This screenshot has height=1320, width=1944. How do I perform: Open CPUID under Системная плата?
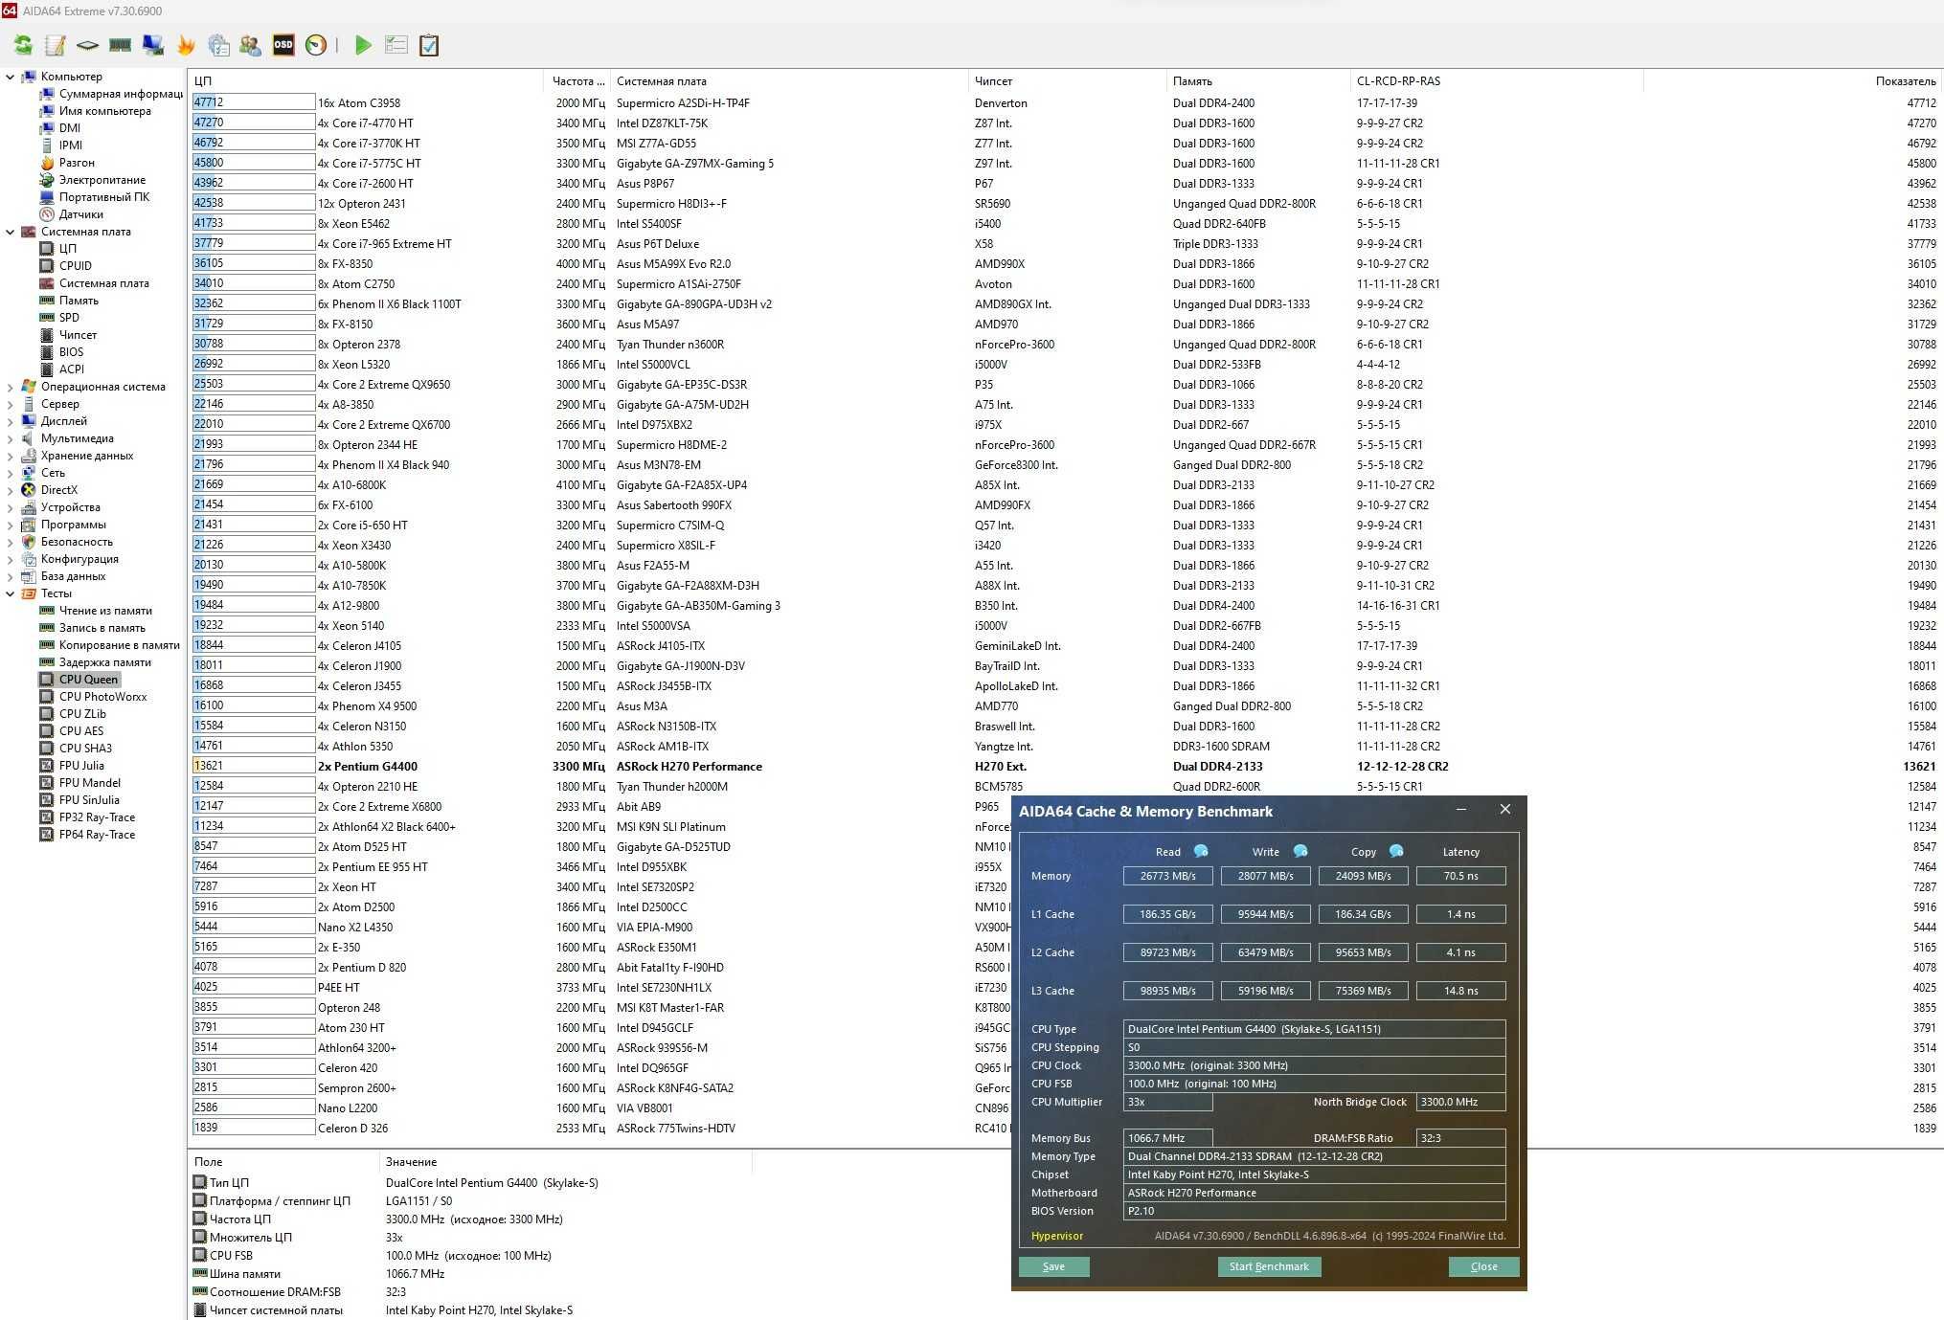76,266
